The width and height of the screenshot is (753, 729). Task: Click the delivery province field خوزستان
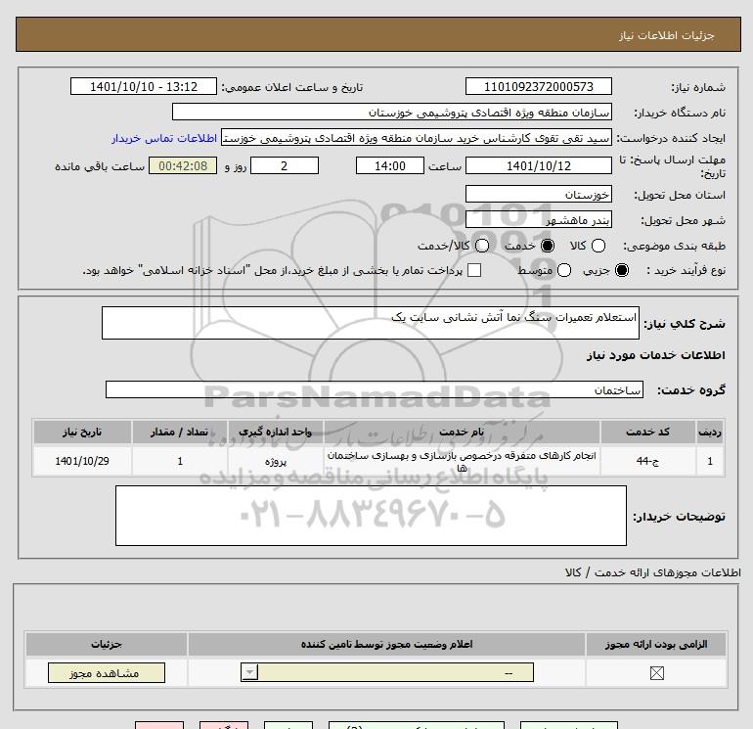tap(538, 194)
